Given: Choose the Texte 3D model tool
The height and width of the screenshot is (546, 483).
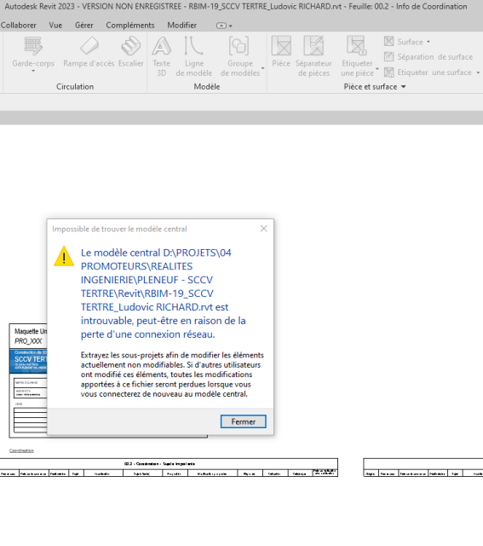Looking at the screenshot, I should coord(161,56).
